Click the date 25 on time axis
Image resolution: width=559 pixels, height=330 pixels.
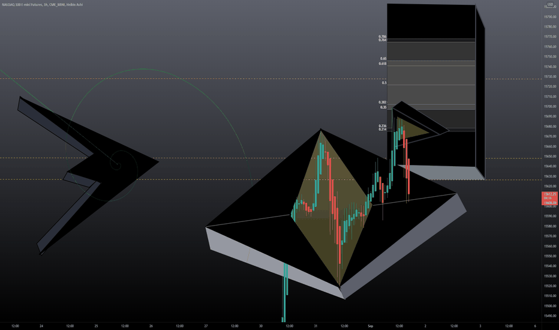pyautogui.click(x=96, y=326)
